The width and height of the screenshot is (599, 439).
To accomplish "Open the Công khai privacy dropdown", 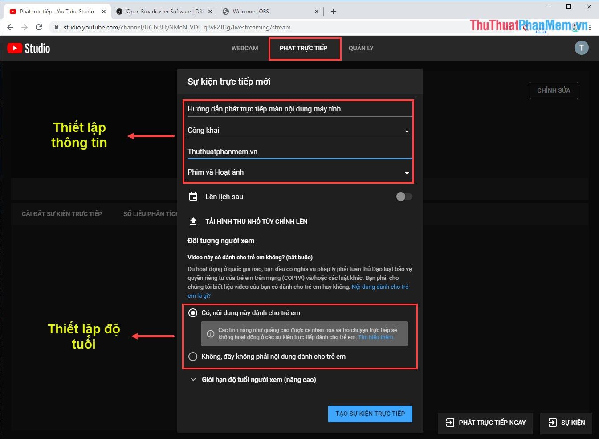I will (300, 130).
